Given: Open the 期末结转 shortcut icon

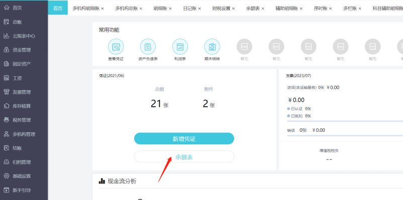Looking at the screenshot, I should pos(212,47).
